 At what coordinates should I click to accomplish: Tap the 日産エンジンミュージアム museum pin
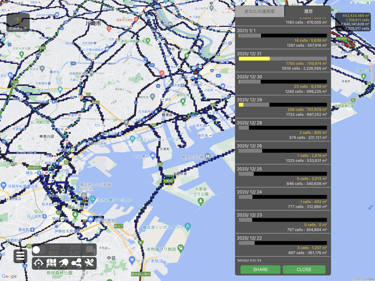pyautogui.click(x=132, y=139)
